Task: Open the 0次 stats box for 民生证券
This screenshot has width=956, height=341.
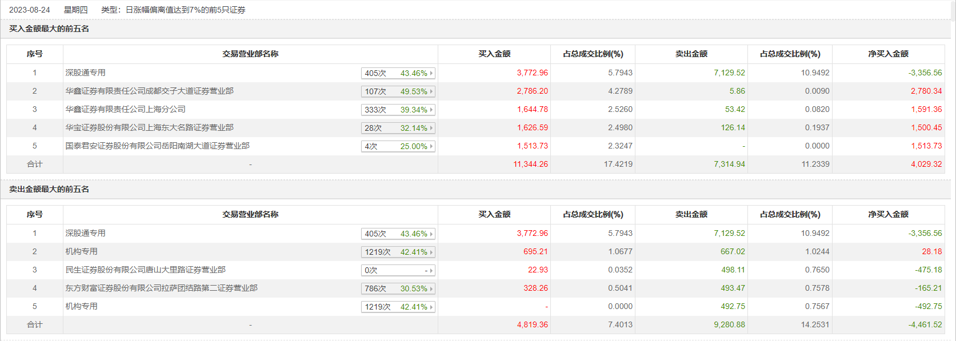Action: (x=398, y=270)
